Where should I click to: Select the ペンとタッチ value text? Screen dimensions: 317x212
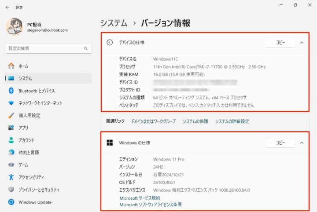203,105
